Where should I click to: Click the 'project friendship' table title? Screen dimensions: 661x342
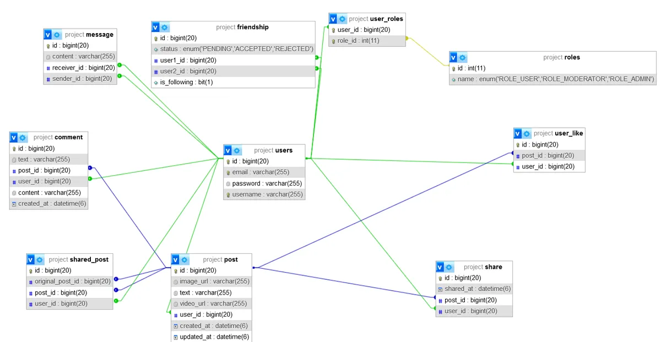pyautogui.click(x=242, y=27)
